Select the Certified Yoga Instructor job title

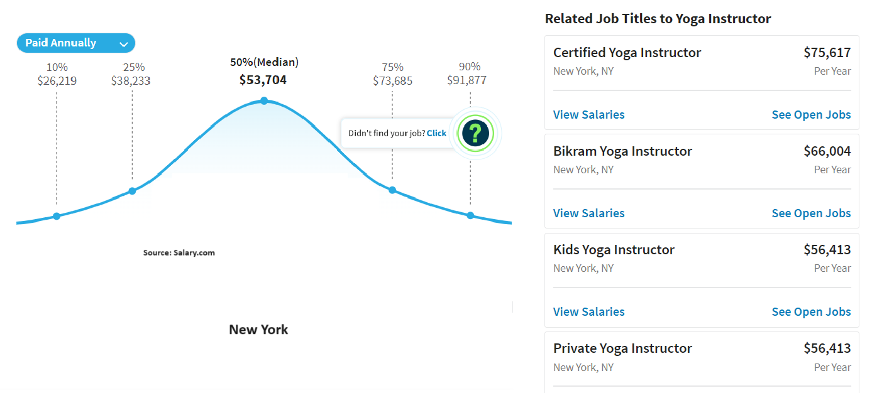[x=627, y=53]
